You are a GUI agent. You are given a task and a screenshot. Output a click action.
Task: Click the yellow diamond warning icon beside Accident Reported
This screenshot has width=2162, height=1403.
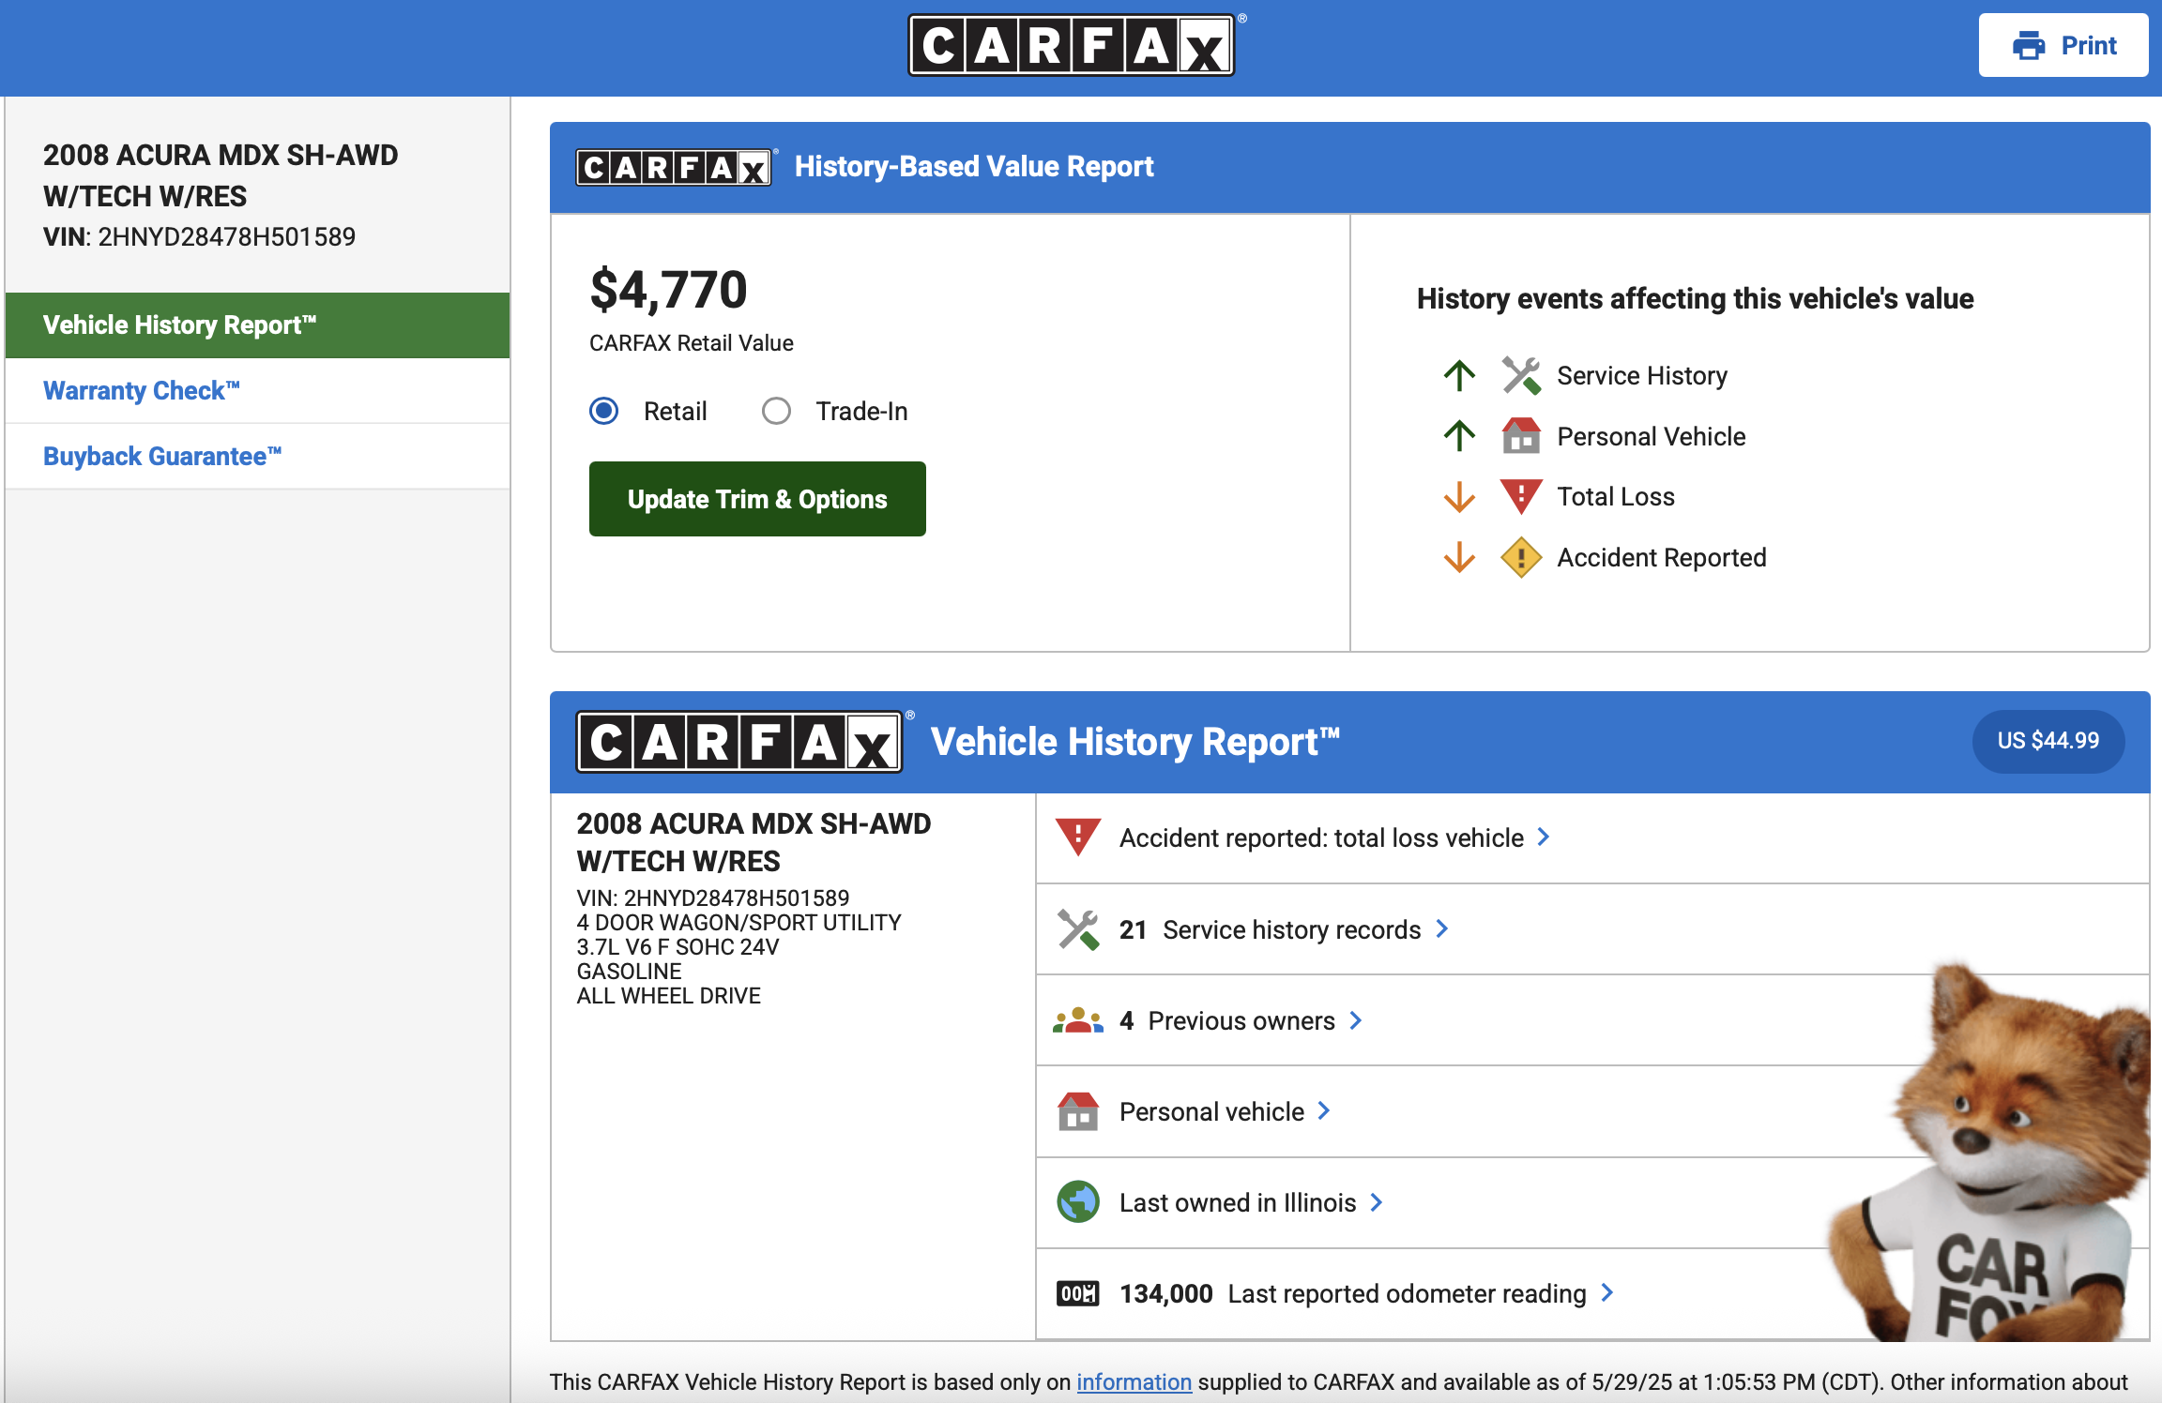(1521, 558)
